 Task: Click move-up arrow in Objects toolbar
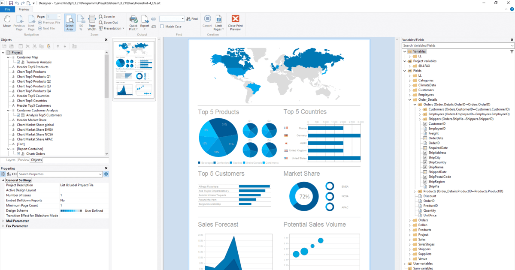click(58, 46)
